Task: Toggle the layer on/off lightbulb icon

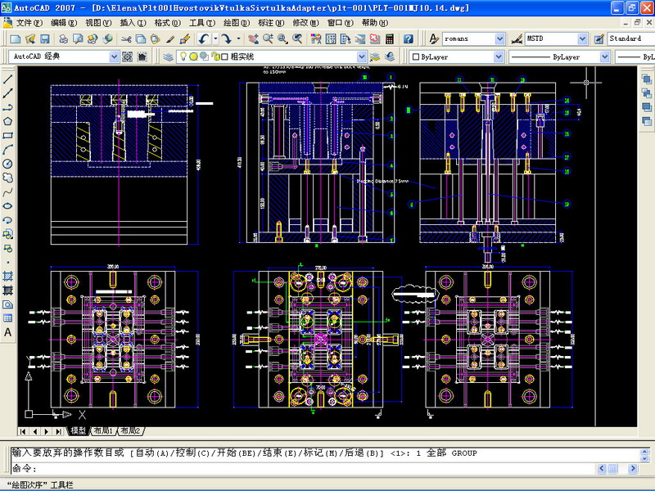Action: click(183, 56)
